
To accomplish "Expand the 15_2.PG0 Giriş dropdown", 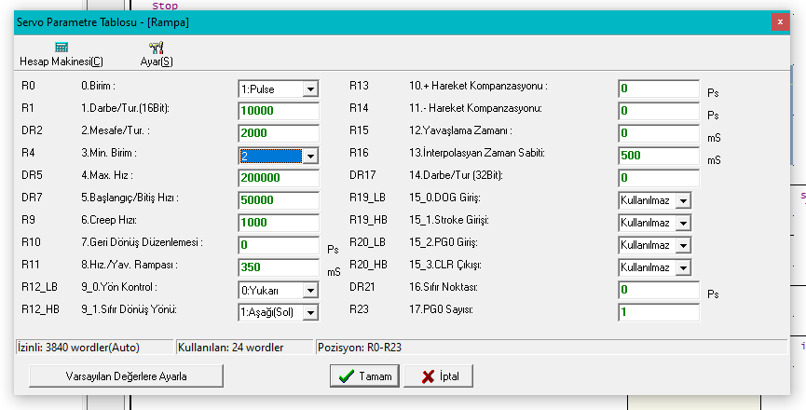I will click(683, 245).
